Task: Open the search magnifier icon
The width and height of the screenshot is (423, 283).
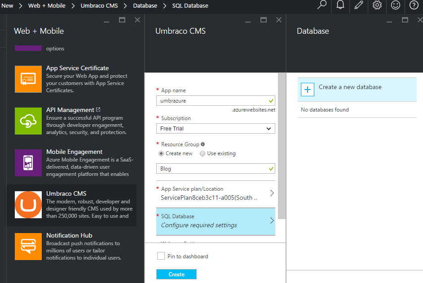Action: click(x=322, y=5)
